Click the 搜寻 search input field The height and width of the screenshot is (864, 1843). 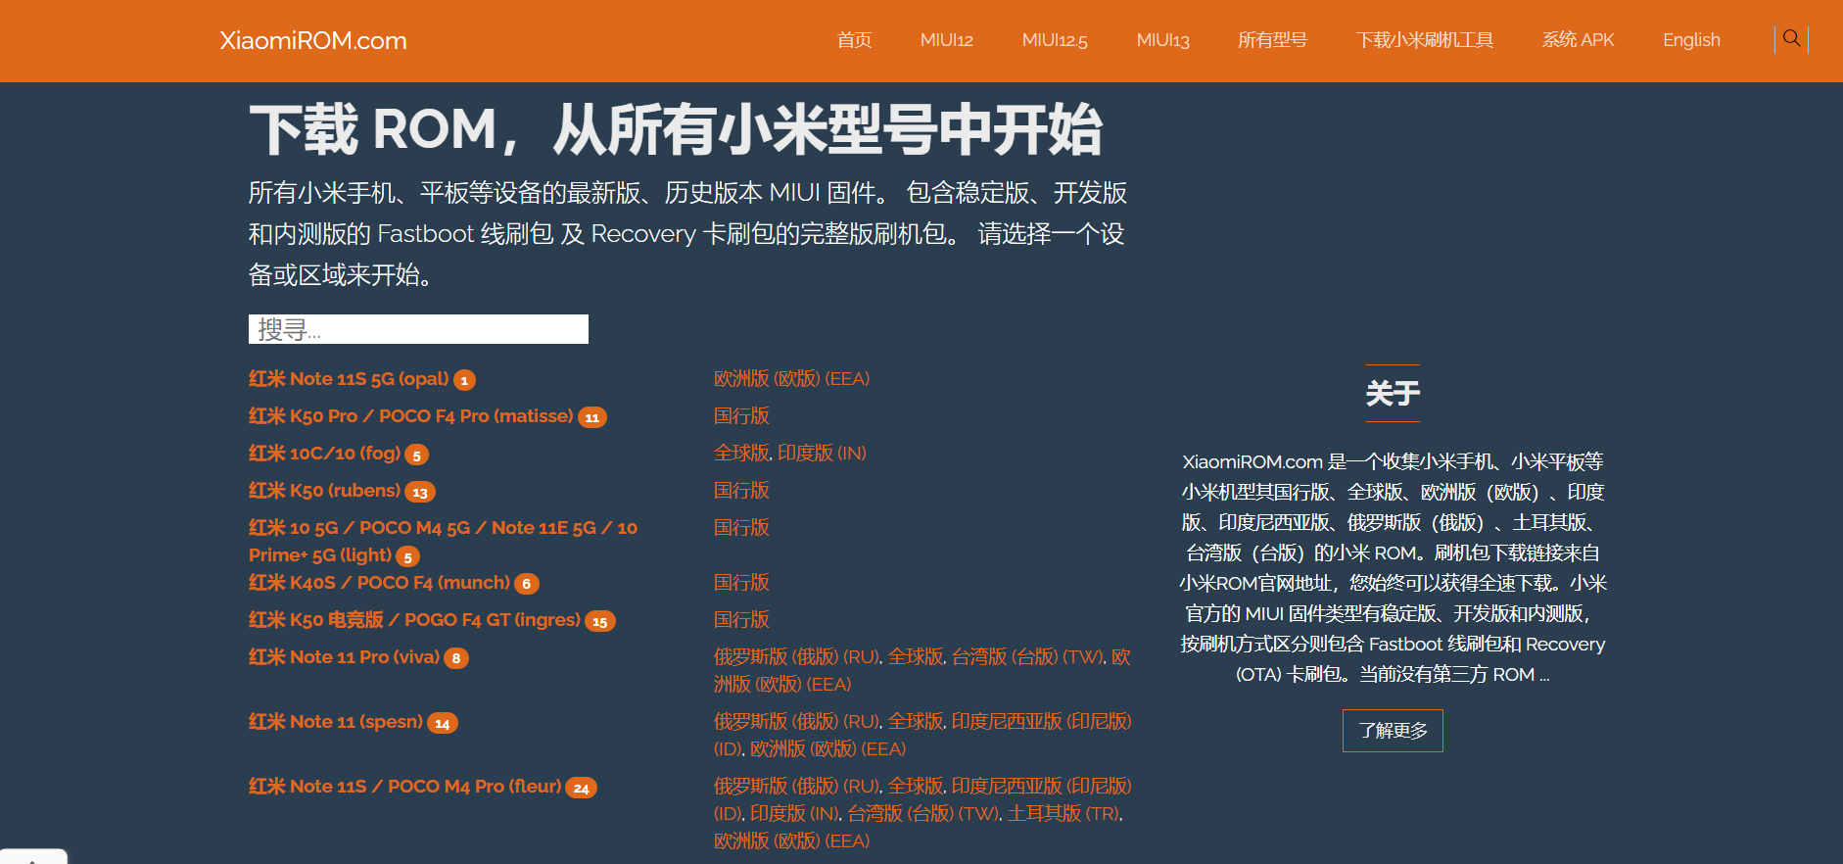pos(418,329)
